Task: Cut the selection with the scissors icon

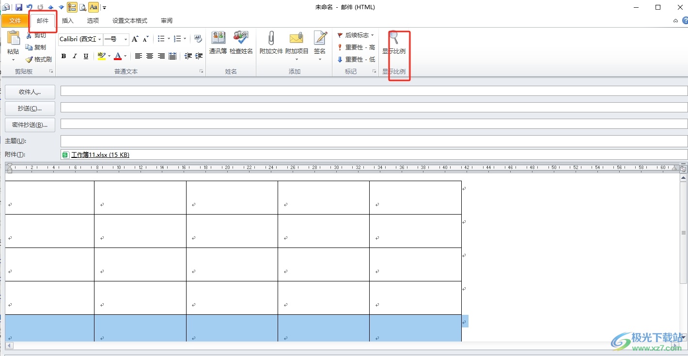Action: (36, 35)
